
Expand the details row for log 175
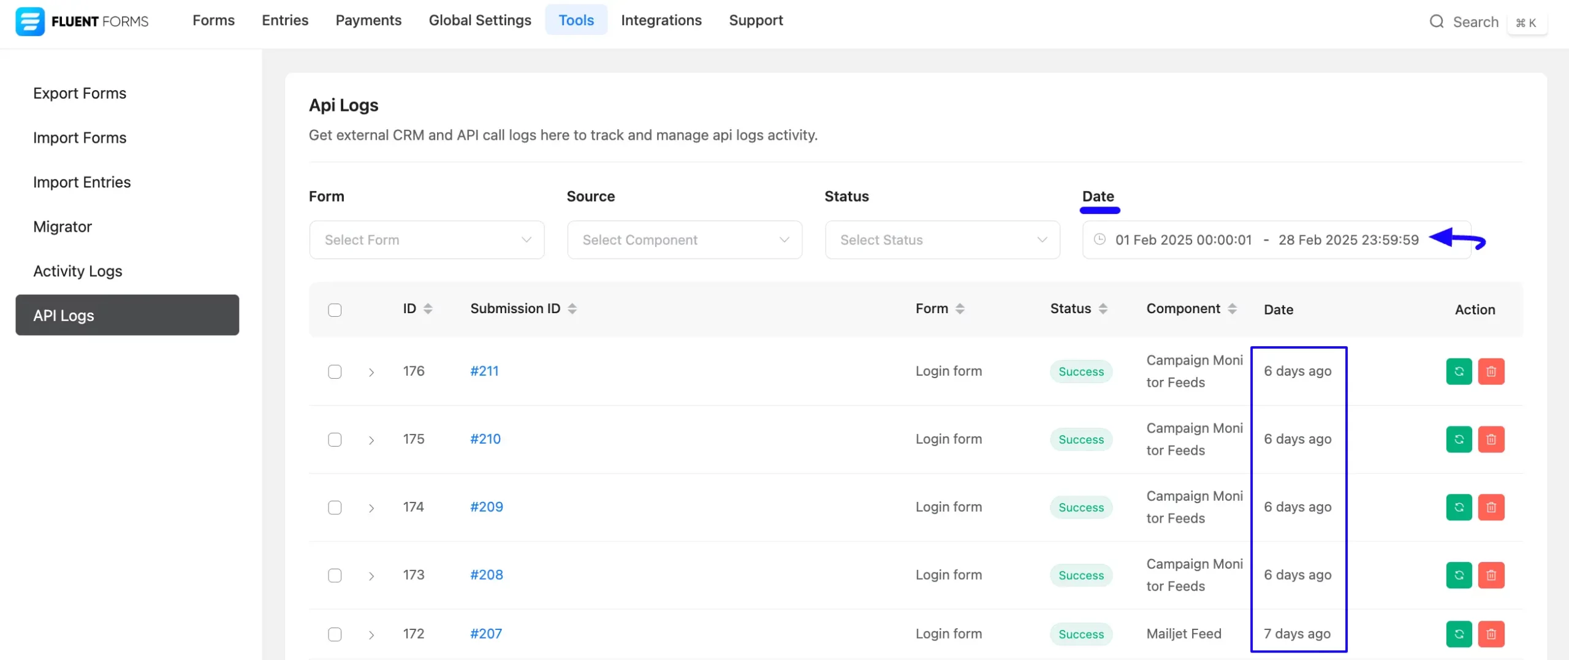(x=371, y=439)
